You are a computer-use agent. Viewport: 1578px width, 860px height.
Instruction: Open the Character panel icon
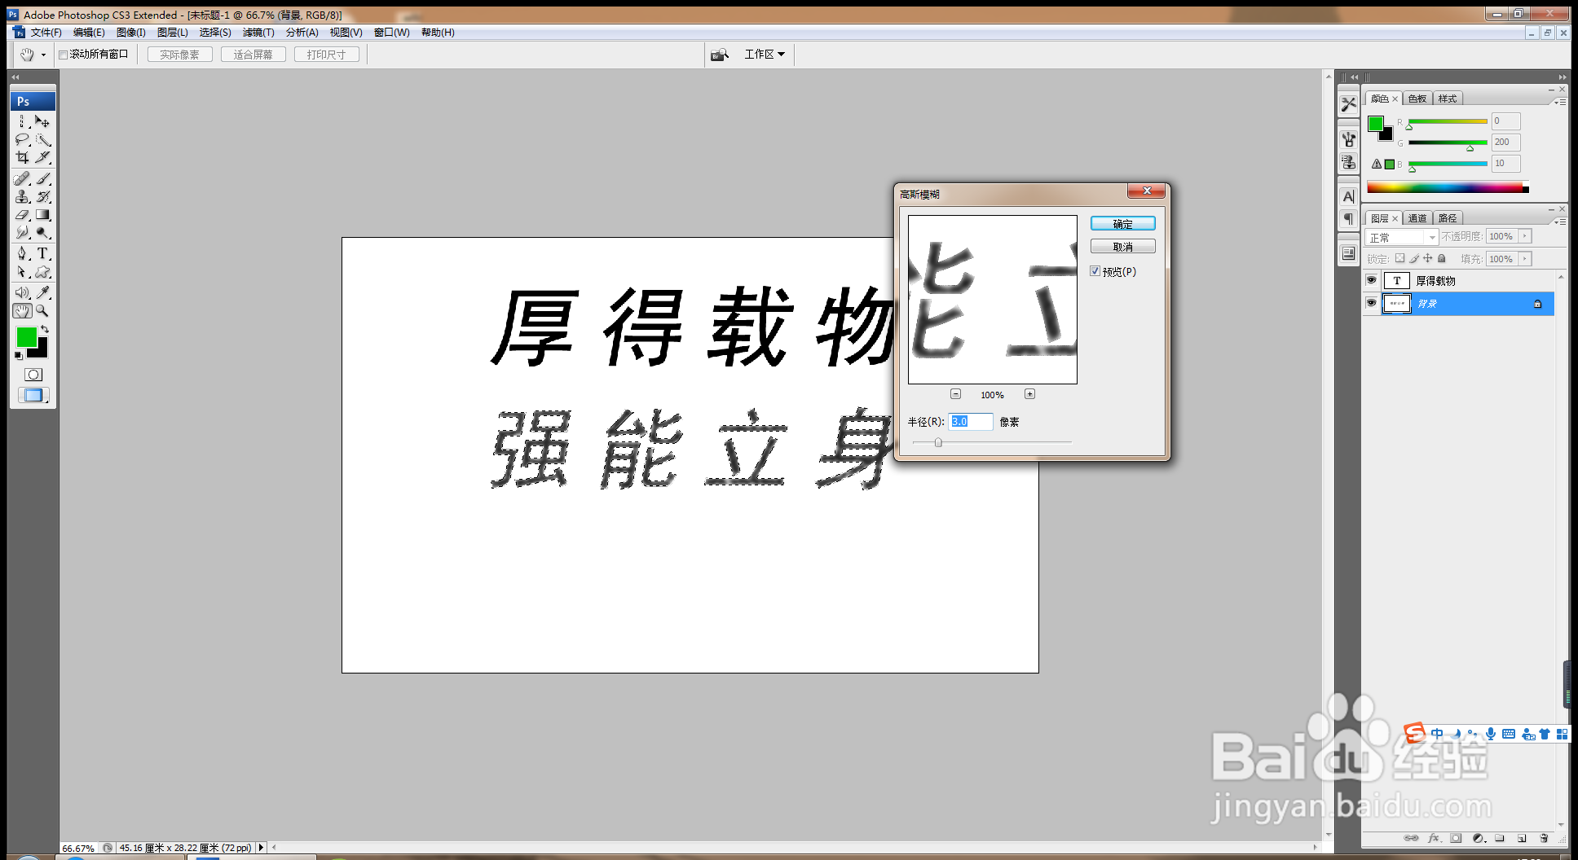pos(1349,196)
